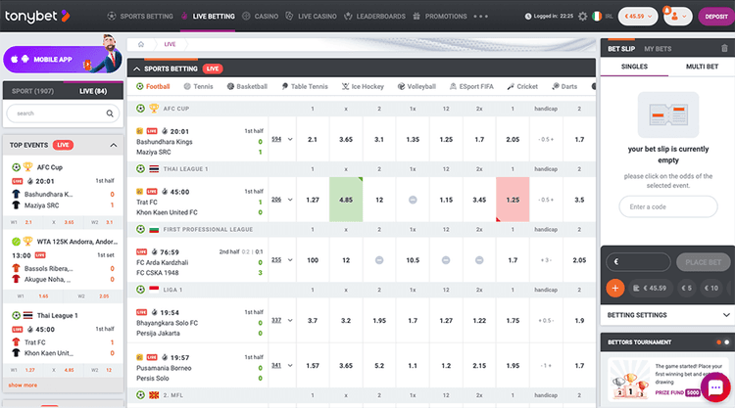Click the search input field
Viewport: 735px width, 408px height.
[63, 113]
